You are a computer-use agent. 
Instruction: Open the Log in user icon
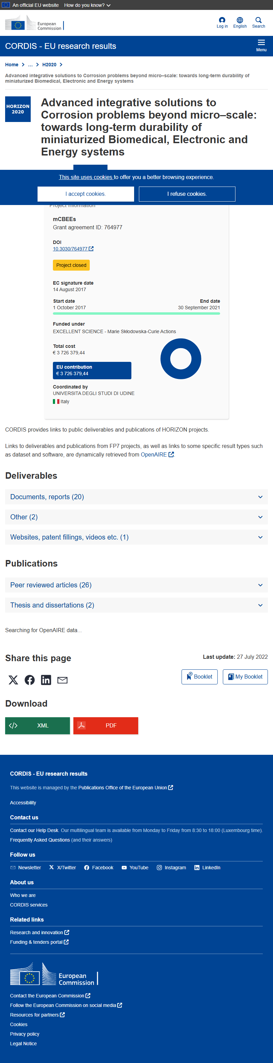(222, 23)
